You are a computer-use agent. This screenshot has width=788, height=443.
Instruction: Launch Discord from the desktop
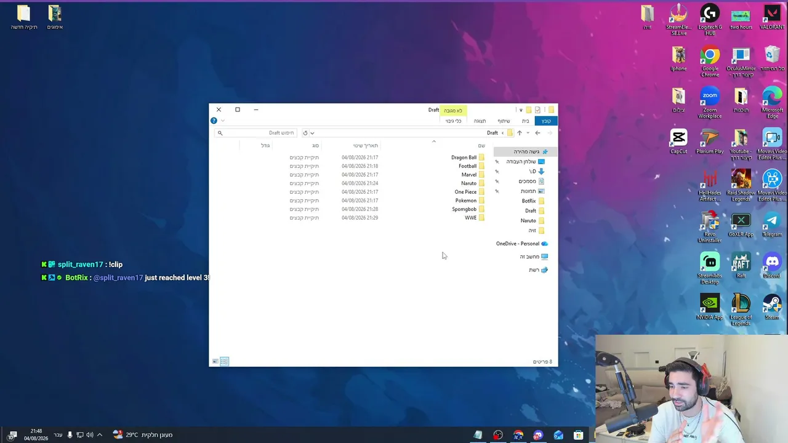[772, 266]
